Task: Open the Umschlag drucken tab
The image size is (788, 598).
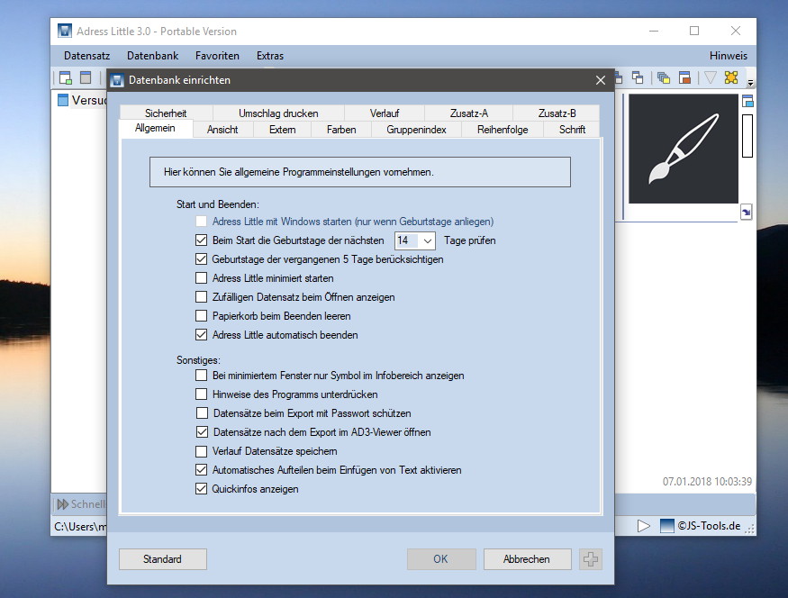Action: [278, 113]
